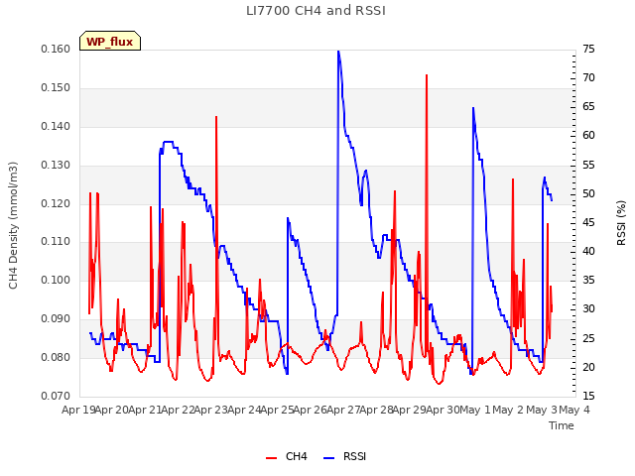Click the May 2 date tick label
This screenshot has width=635, height=476.
point(509,410)
